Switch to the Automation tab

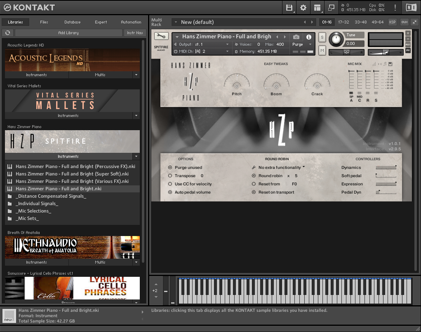coord(131,22)
